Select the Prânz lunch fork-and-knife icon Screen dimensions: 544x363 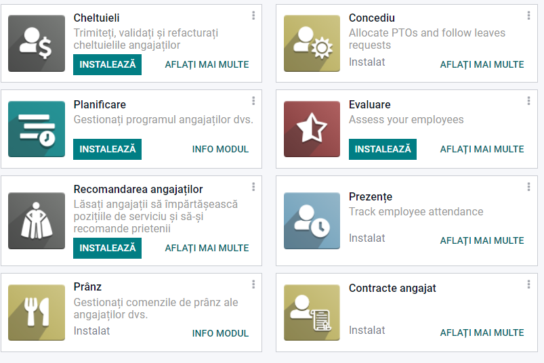click(37, 312)
